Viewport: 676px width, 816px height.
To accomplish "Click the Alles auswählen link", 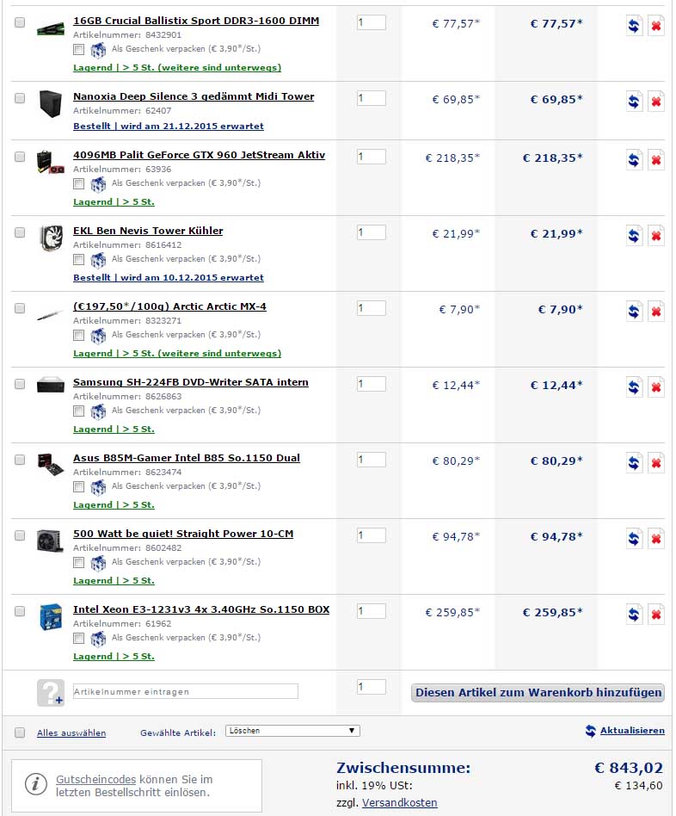I will [71, 733].
